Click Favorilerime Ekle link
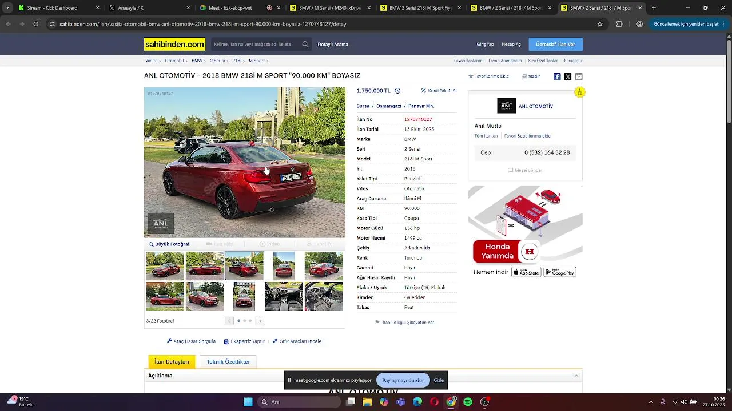 pos(488,76)
